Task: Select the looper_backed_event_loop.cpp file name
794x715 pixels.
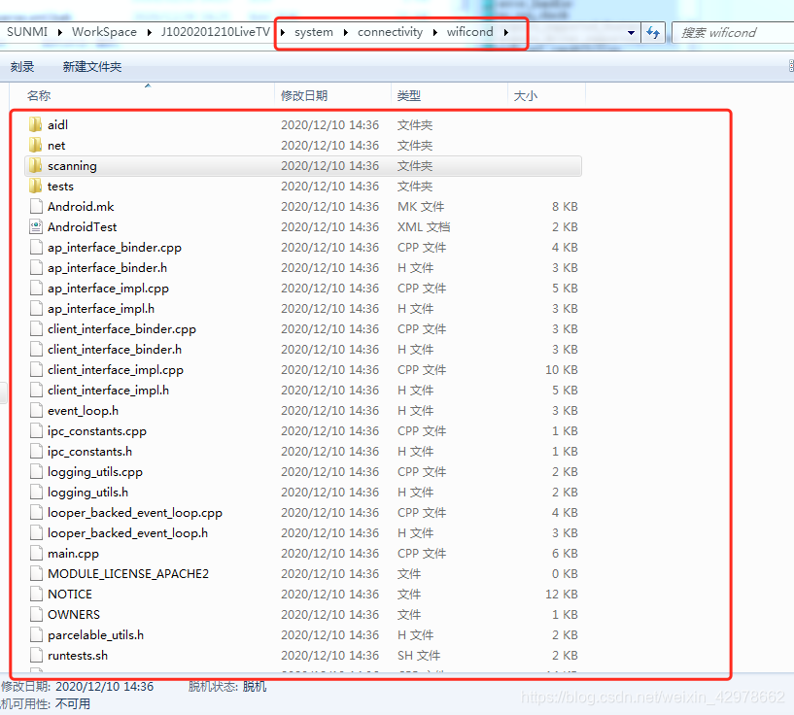Action: [x=135, y=513]
